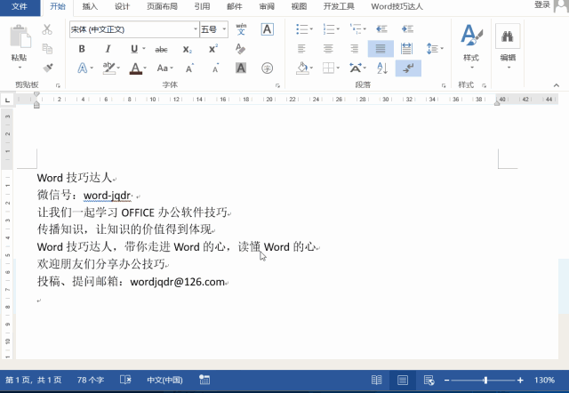Click the zoom slider handle
This screenshot has height=393, width=569.
(485, 380)
